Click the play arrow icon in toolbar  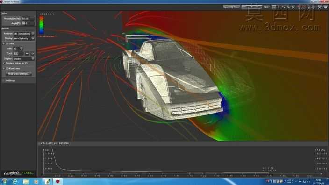coord(293,7)
